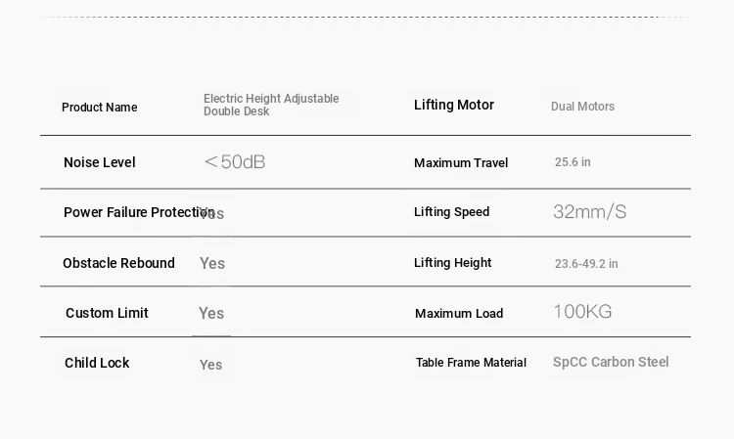Click the Table Frame Material label

[471, 363]
